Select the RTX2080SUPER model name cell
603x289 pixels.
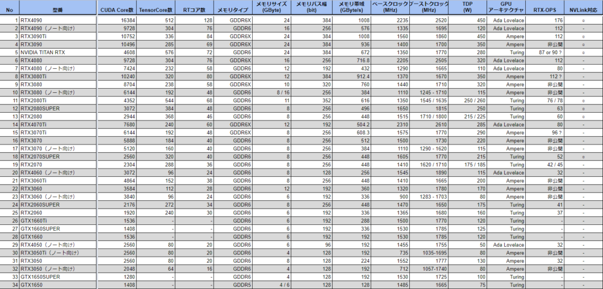58,109
